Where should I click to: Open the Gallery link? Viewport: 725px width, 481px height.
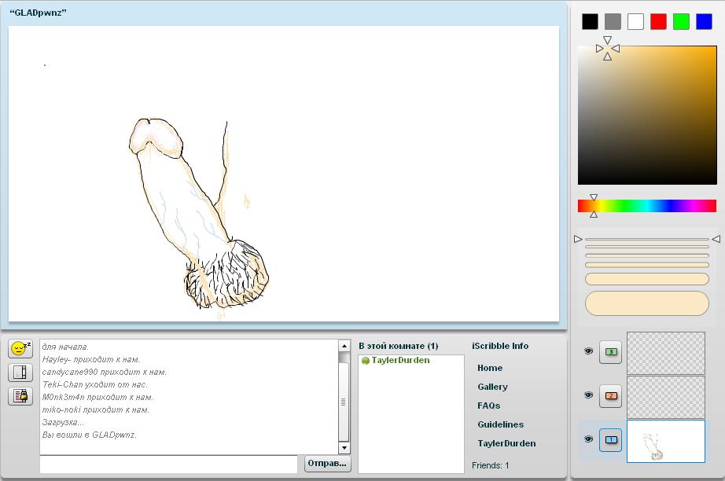(492, 387)
